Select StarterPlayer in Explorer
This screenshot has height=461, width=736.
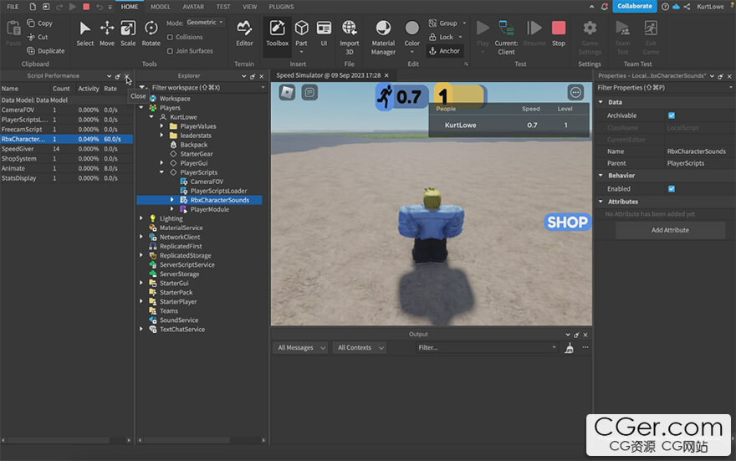point(178,301)
